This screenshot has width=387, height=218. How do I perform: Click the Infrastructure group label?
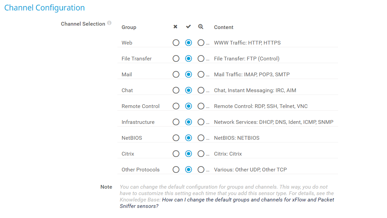(x=138, y=122)
